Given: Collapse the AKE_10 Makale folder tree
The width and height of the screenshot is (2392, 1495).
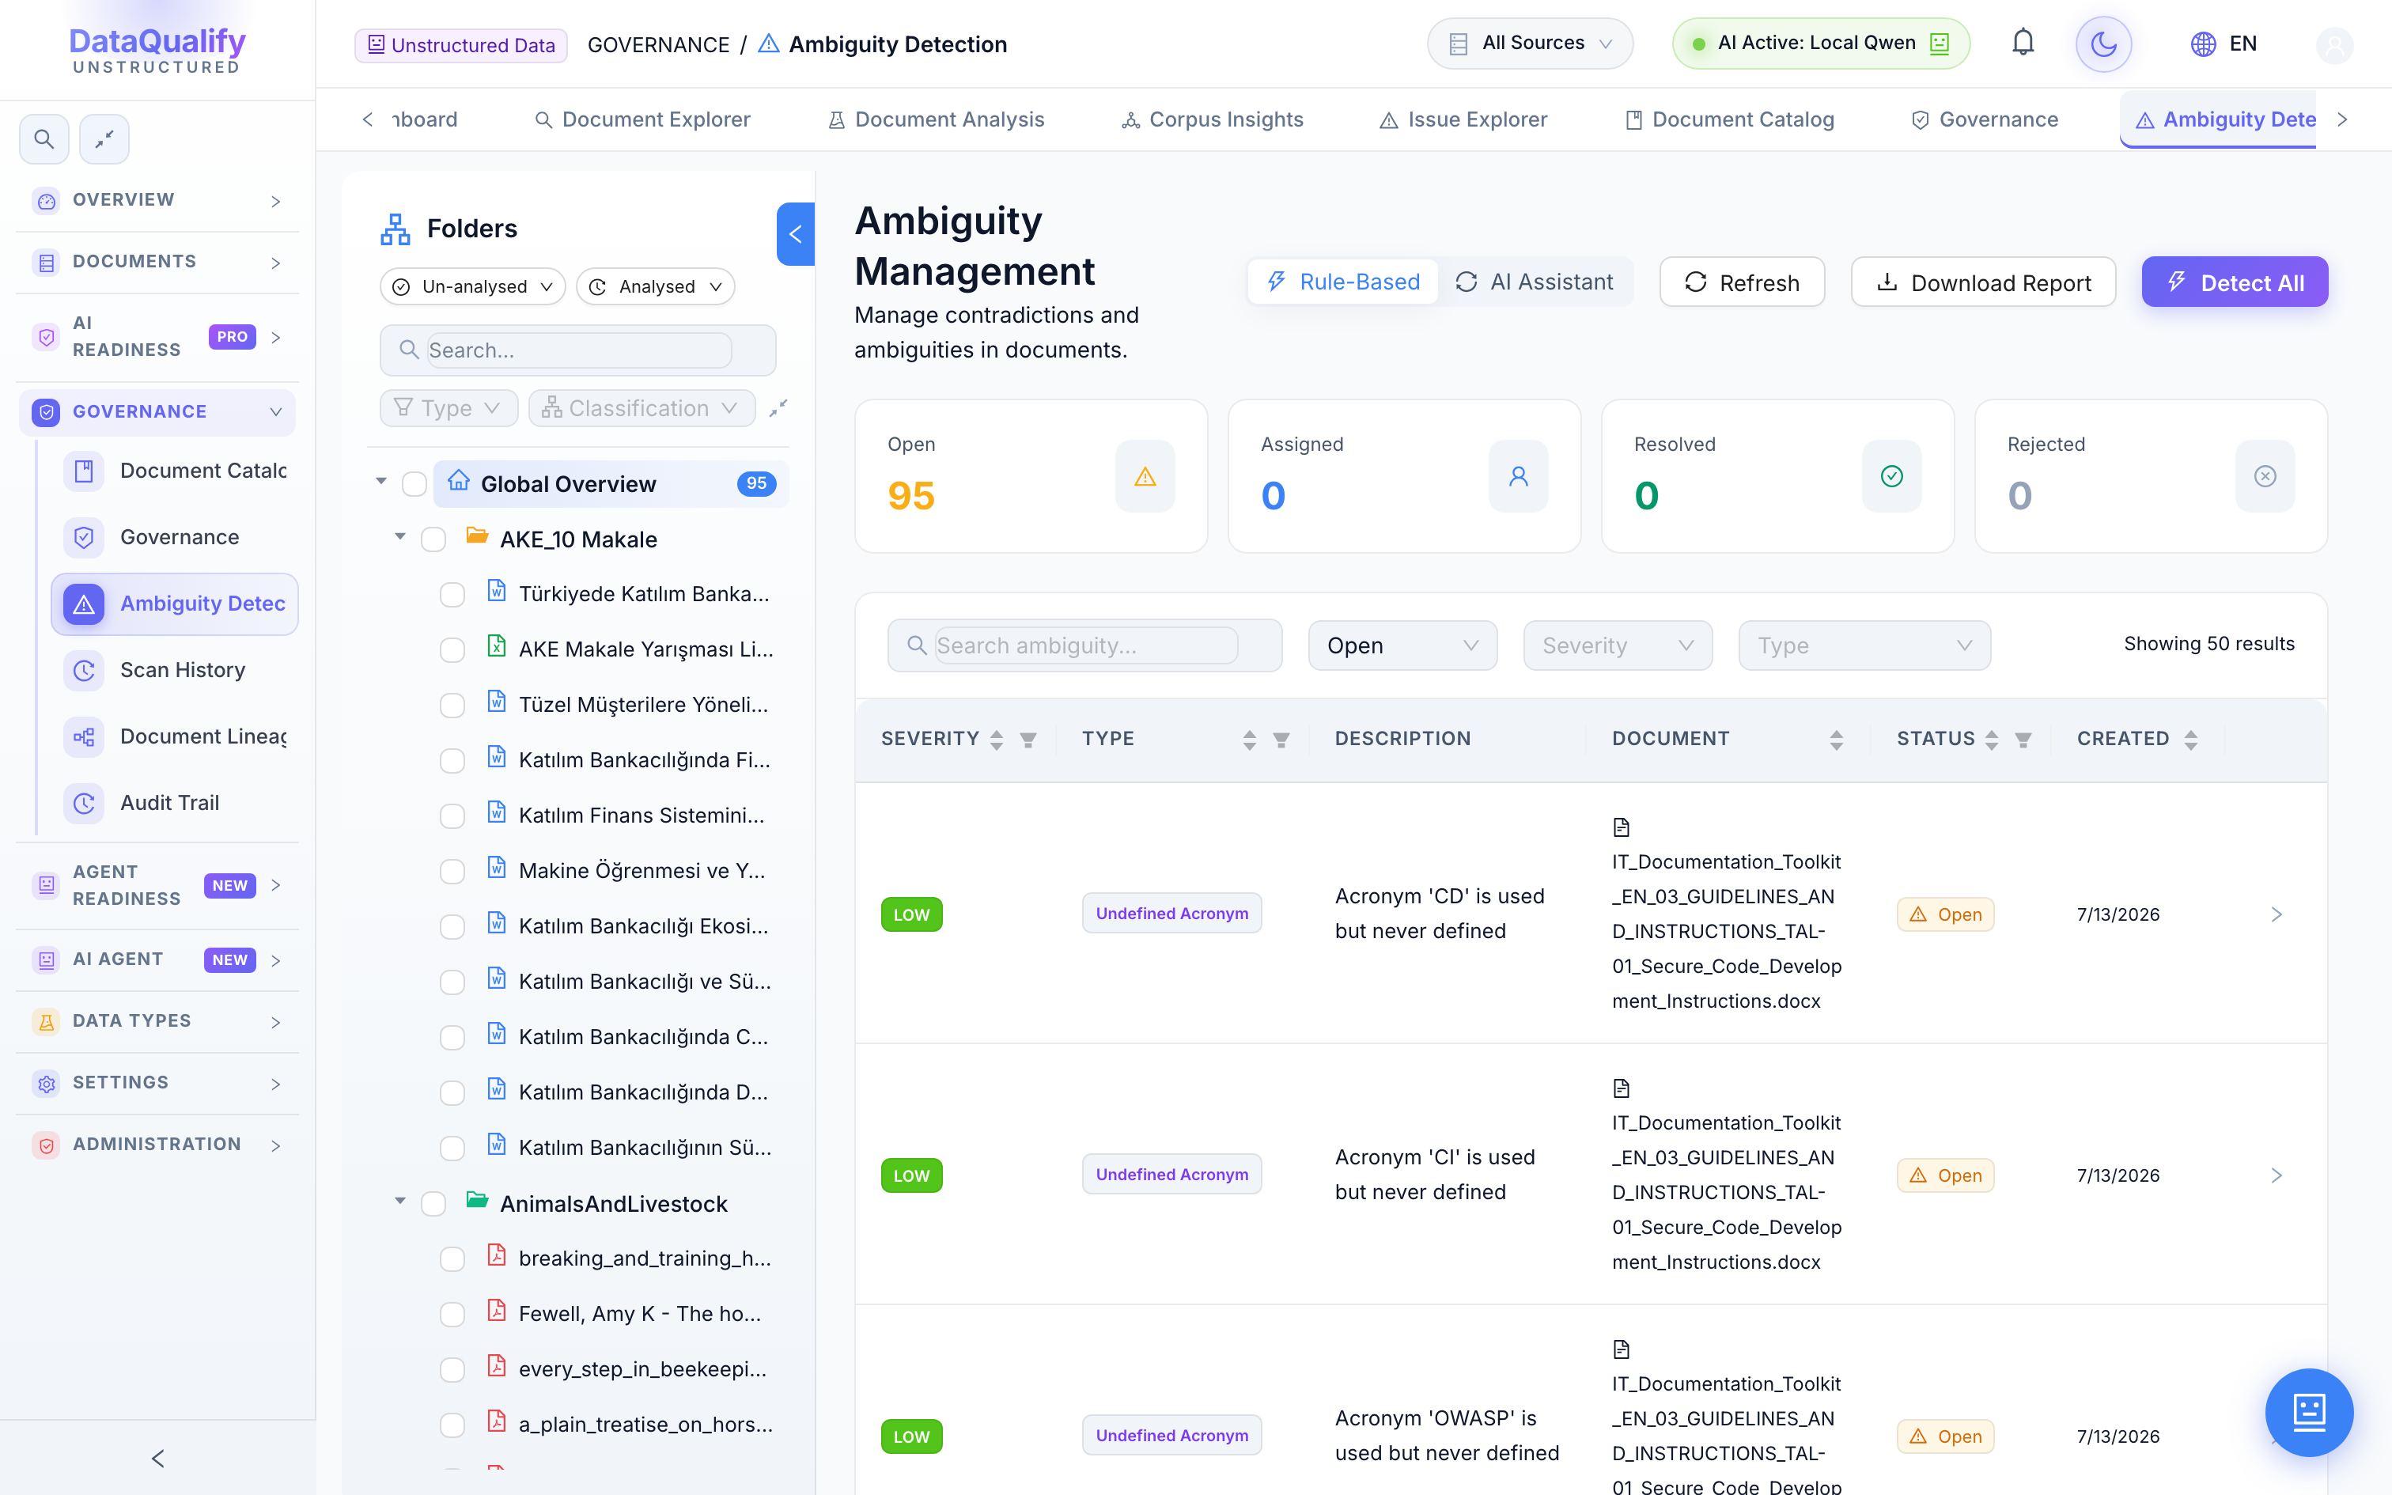Looking at the screenshot, I should pyautogui.click(x=400, y=537).
